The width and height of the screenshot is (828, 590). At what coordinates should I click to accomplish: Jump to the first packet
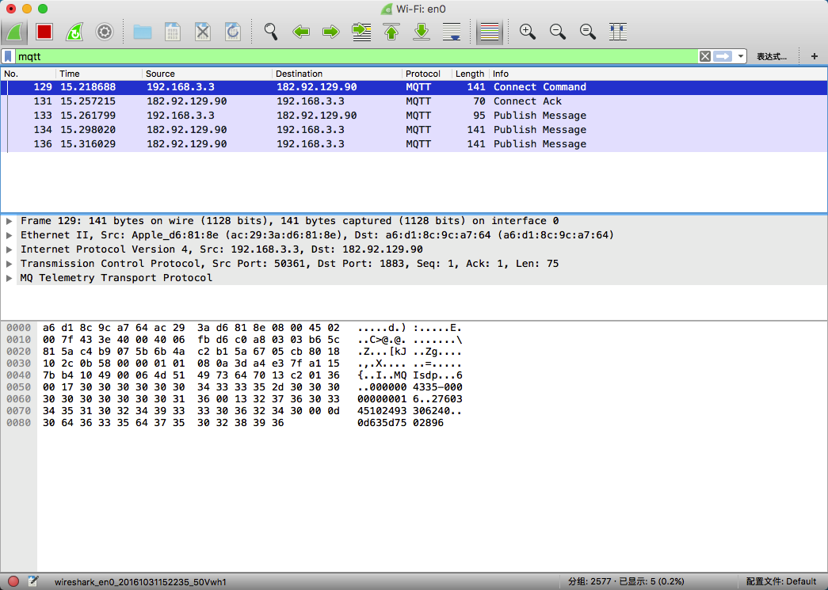(391, 32)
